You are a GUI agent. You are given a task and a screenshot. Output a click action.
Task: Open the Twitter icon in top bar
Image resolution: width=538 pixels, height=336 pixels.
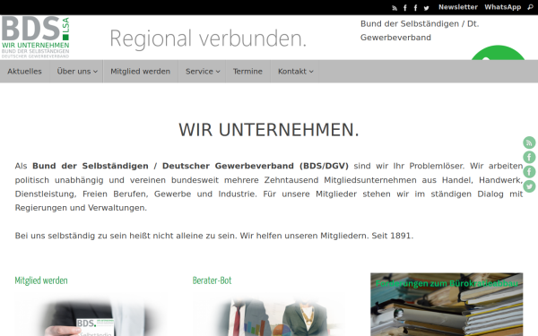click(426, 8)
